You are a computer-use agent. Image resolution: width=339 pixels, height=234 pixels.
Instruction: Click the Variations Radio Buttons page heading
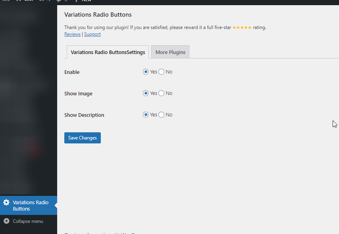pyautogui.click(x=98, y=15)
